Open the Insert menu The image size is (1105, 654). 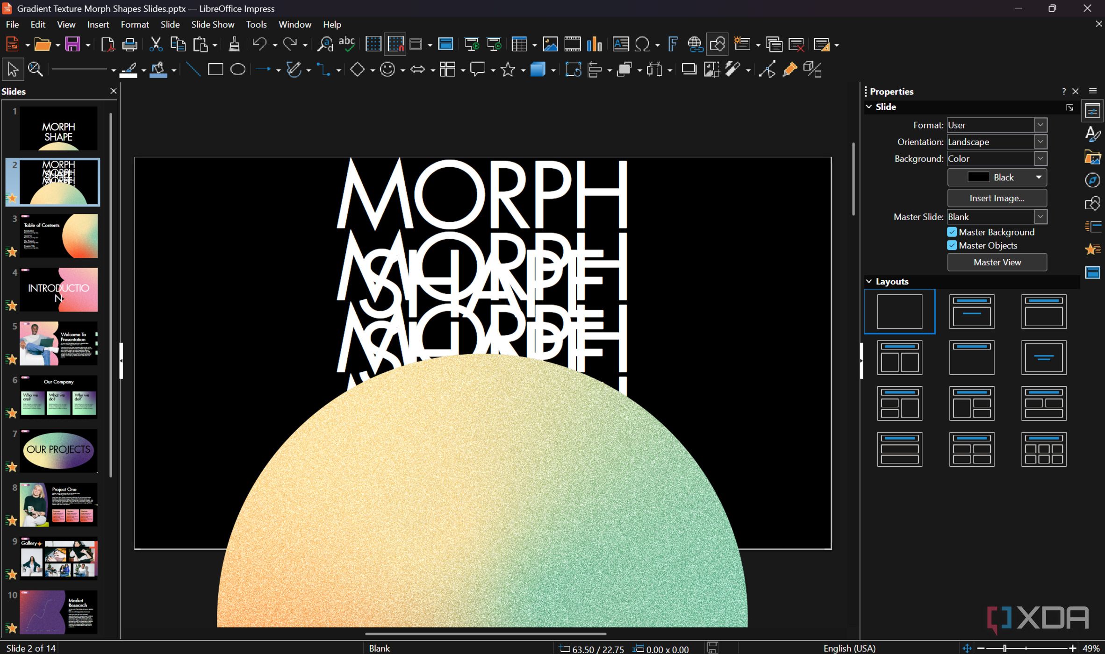pyautogui.click(x=98, y=24)
